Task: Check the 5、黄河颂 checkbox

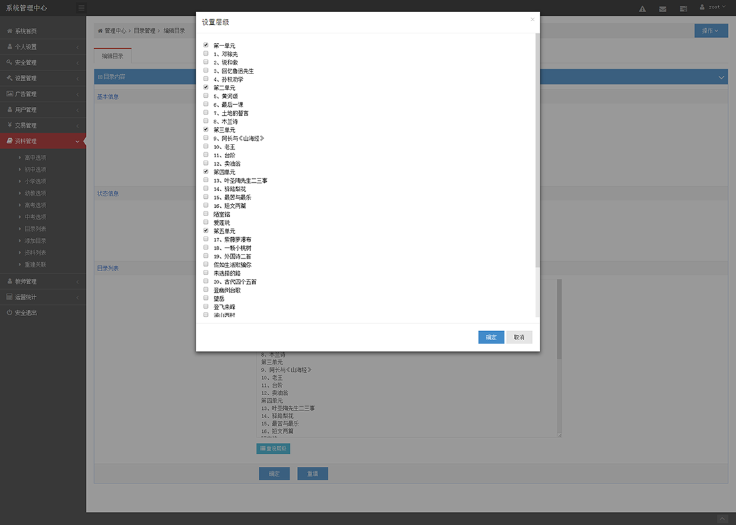Action: tap(206, 96)
